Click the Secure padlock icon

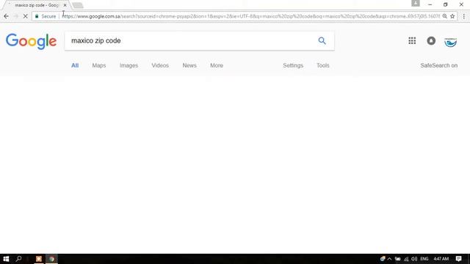(x=37, y=16)
